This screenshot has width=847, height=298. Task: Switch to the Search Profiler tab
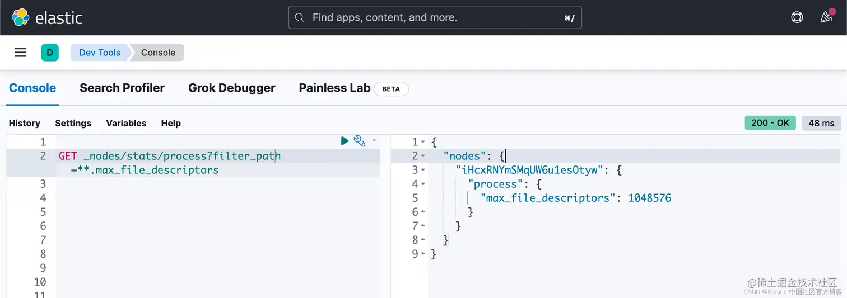point(122,88)
